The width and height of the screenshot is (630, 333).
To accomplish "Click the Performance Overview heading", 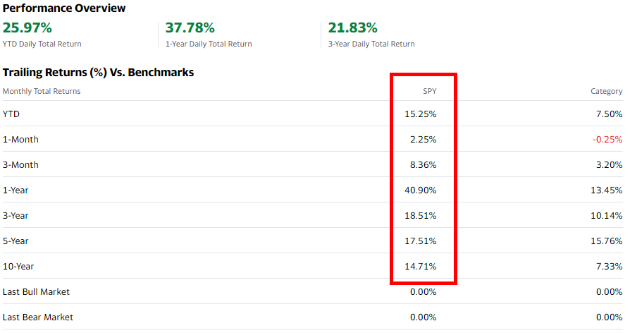I will pyautogui.click(x=64, y=8).
